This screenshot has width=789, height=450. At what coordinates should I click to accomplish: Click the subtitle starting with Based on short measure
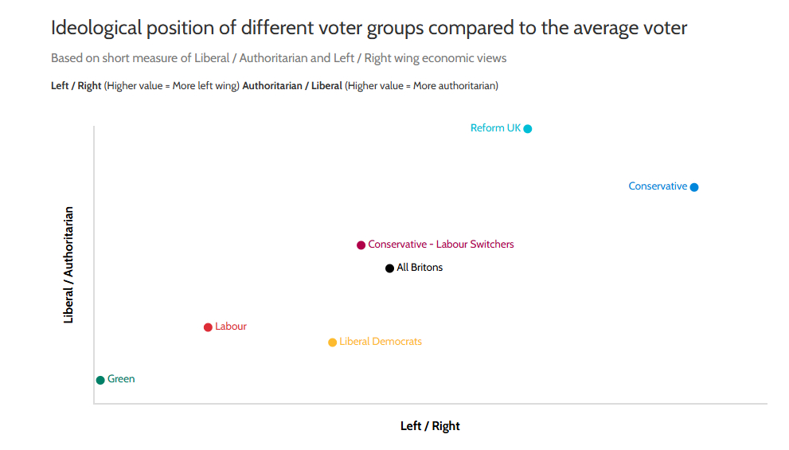tap(279, 58)
